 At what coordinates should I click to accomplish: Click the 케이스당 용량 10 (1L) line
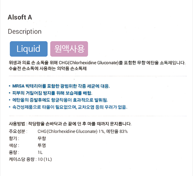click(x=30, y=160)
